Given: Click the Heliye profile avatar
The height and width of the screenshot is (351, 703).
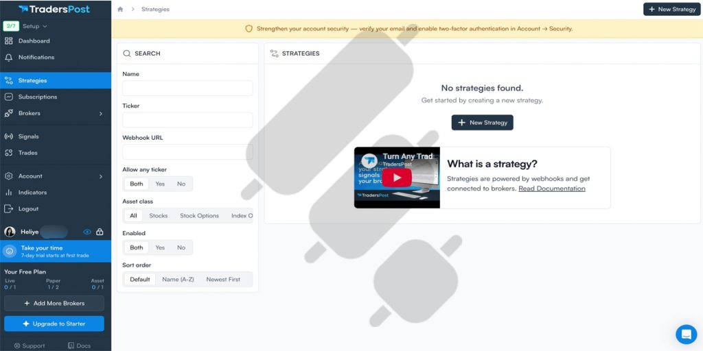Looking at the screenshot, I should pos(10,232).
